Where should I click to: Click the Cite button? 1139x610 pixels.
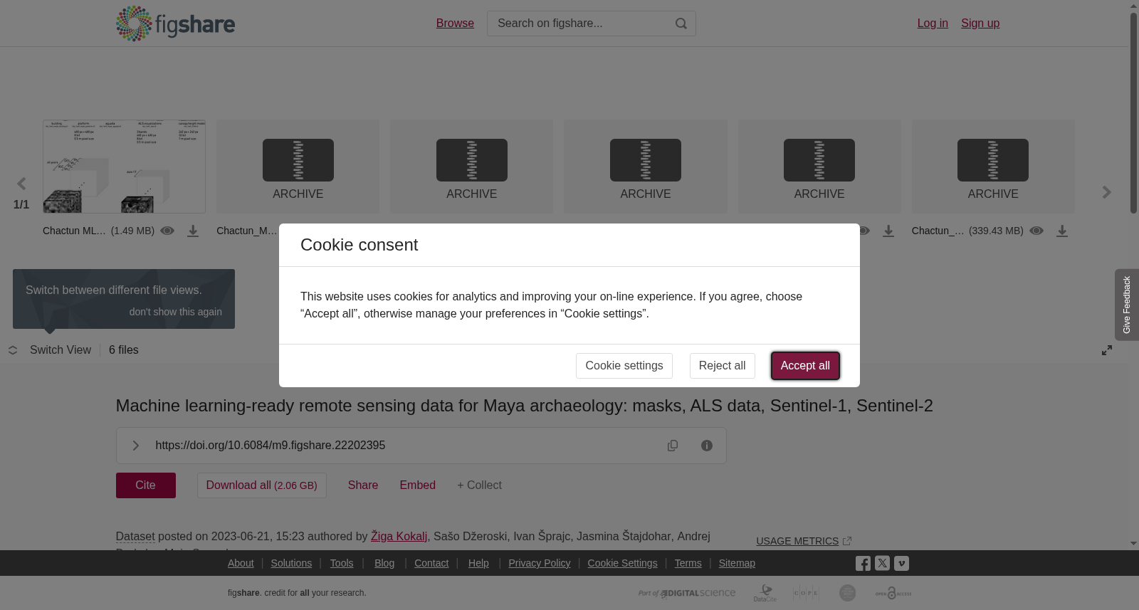pos(146,485)
